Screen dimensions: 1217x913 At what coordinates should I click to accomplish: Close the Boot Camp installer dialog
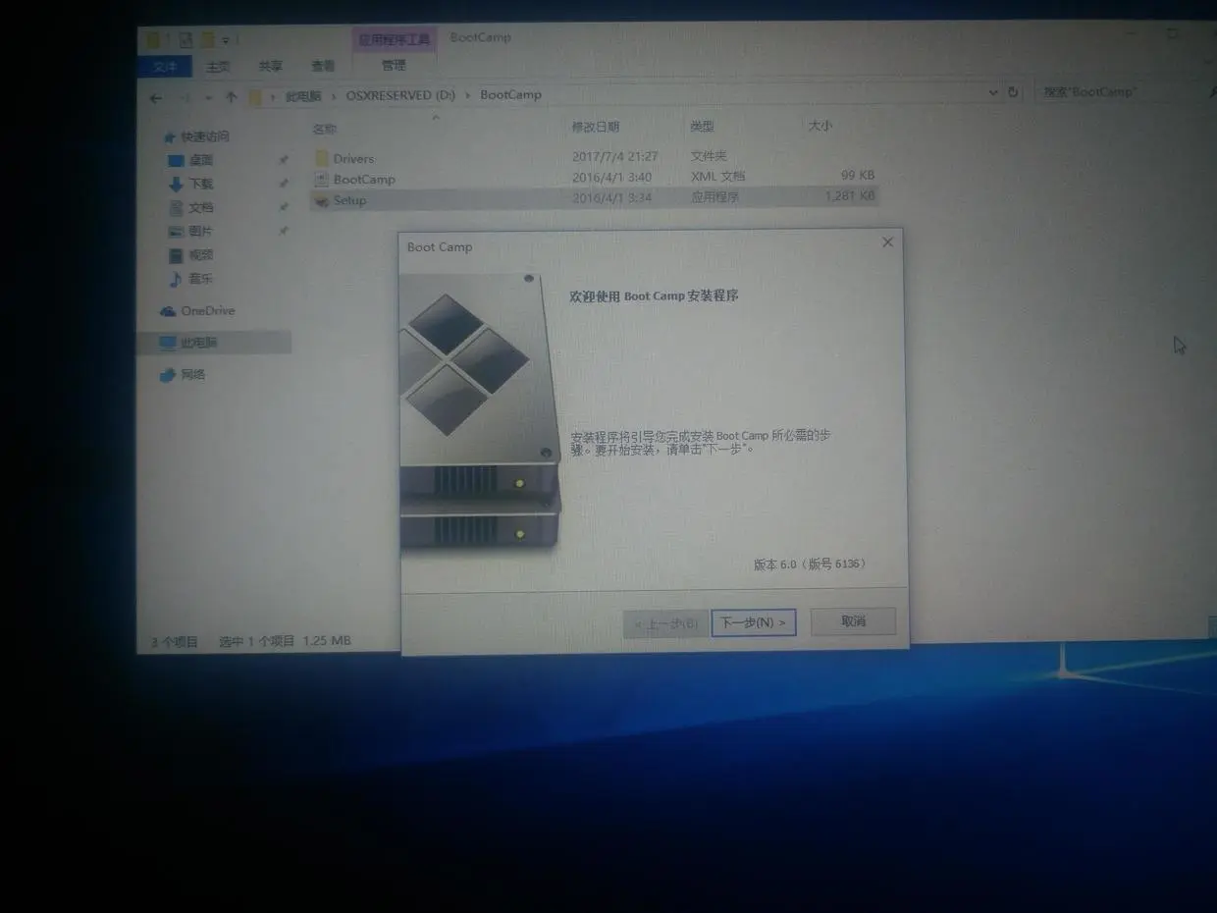click(x=887, y=242)
